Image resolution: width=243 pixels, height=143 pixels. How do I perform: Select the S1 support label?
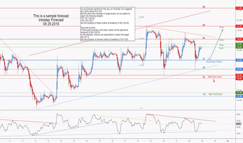[204, 59]
